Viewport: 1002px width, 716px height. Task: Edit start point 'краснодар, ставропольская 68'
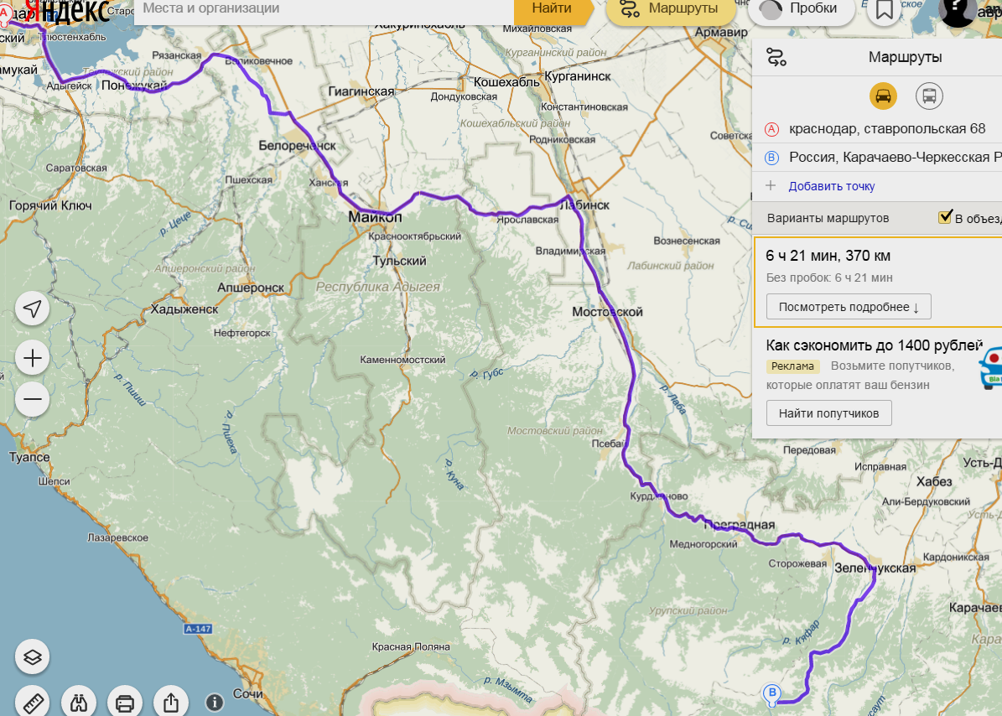pyautogui.click(x=887, y=128)
